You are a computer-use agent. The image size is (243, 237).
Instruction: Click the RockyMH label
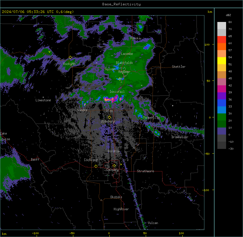click(69, 64)
